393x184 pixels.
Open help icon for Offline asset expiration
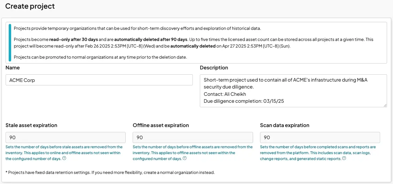coord(184,159)
